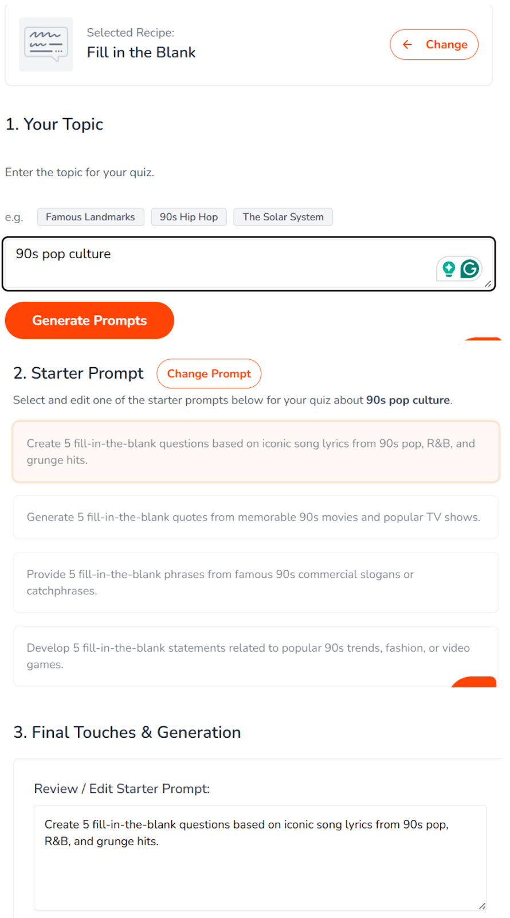Click the Change Prompt button
This screenshot has height=918, width=510.
[209, 374]
